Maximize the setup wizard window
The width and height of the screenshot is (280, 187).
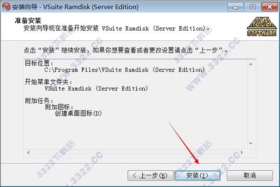(x=252, y=7)
